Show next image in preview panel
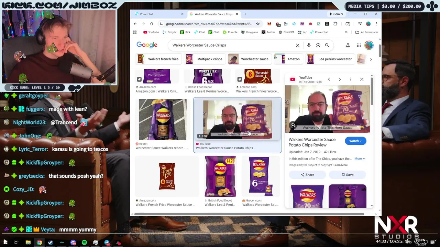 click(x=340, y=79)
